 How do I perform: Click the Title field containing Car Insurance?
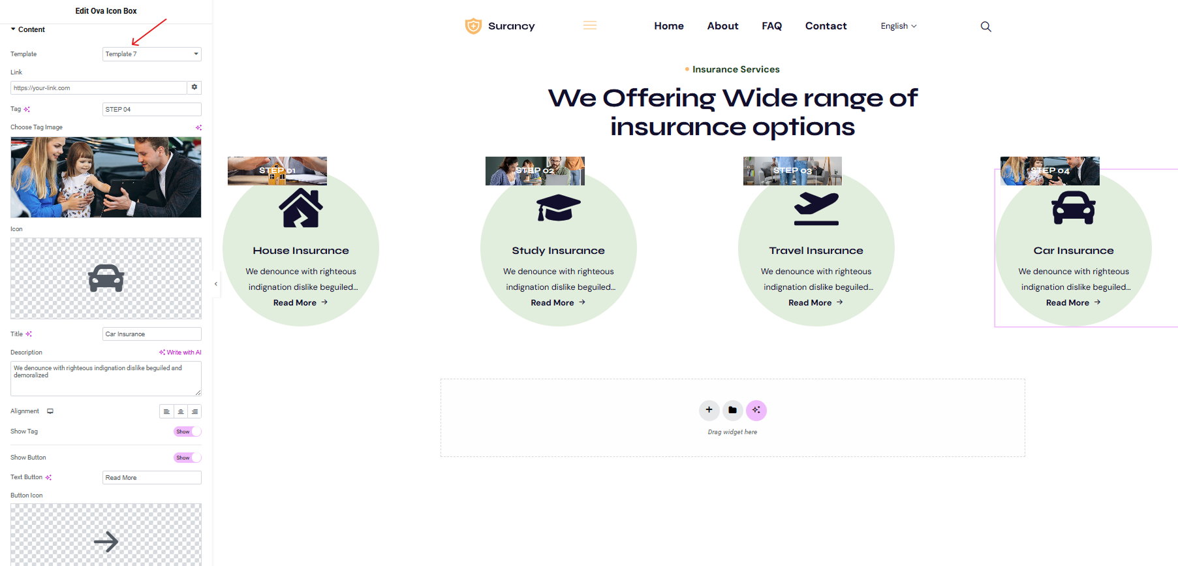(152, 334)
